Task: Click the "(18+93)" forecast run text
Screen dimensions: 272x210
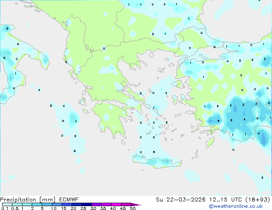Action: click(x=258, y=200)
